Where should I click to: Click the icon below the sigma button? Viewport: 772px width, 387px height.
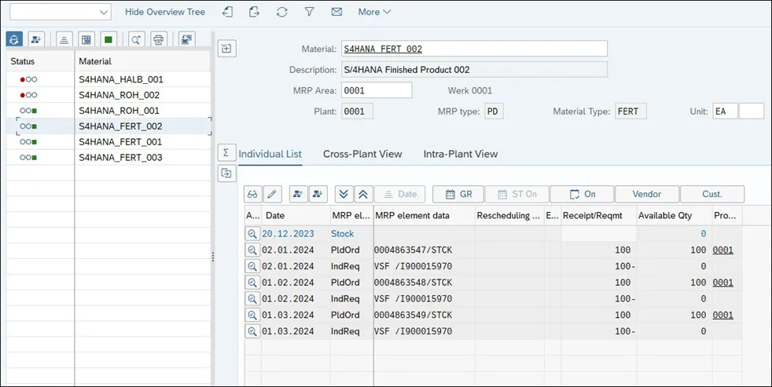tap(226, 173)
